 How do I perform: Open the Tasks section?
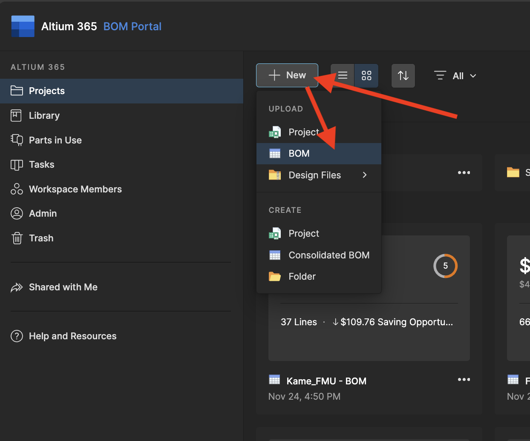[41, 164]
